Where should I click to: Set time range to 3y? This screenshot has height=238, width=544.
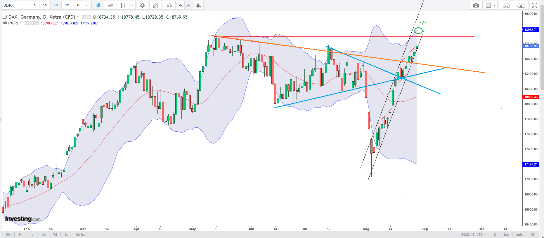pos(20,235)
